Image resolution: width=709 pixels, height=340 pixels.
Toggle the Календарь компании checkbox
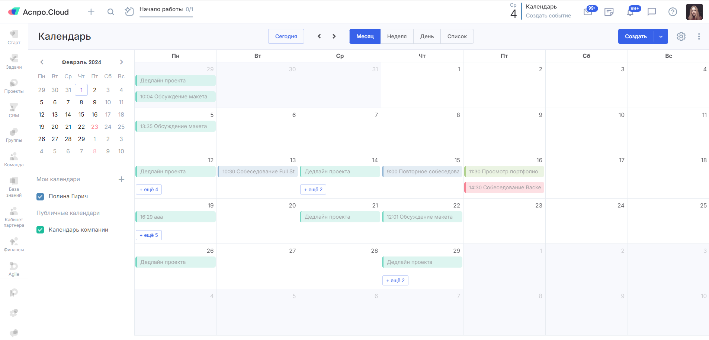coord(40,230)
